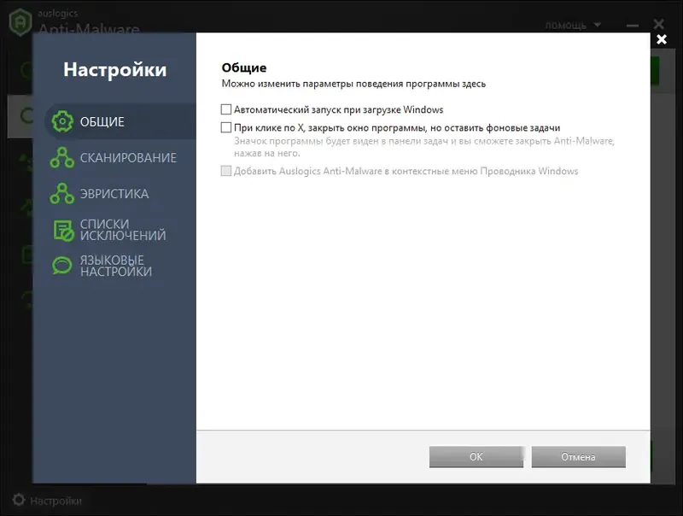Close the settings dialog with the X
Screen dimensions: 683x516
(662, 39)
